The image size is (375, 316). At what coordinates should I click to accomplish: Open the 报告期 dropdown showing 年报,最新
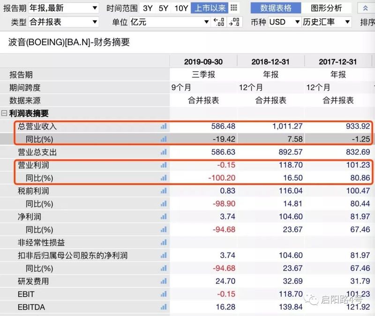(63, 8)
